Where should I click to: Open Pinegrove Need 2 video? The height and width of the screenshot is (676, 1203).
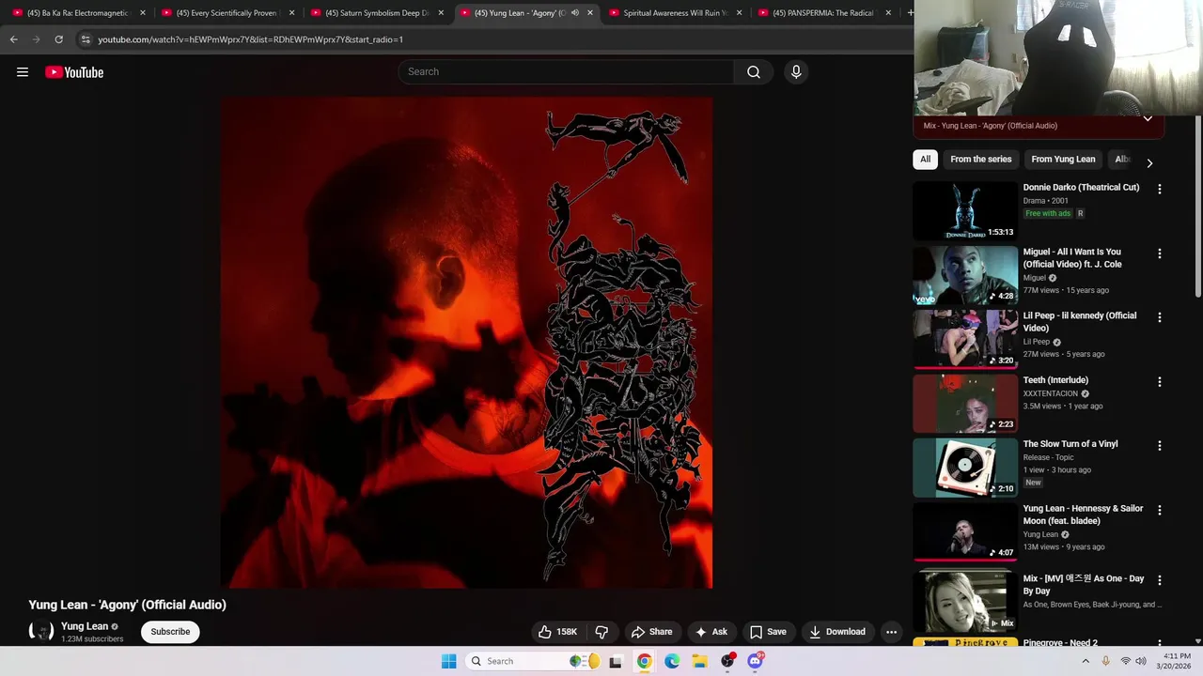[x=1060, y=643]
